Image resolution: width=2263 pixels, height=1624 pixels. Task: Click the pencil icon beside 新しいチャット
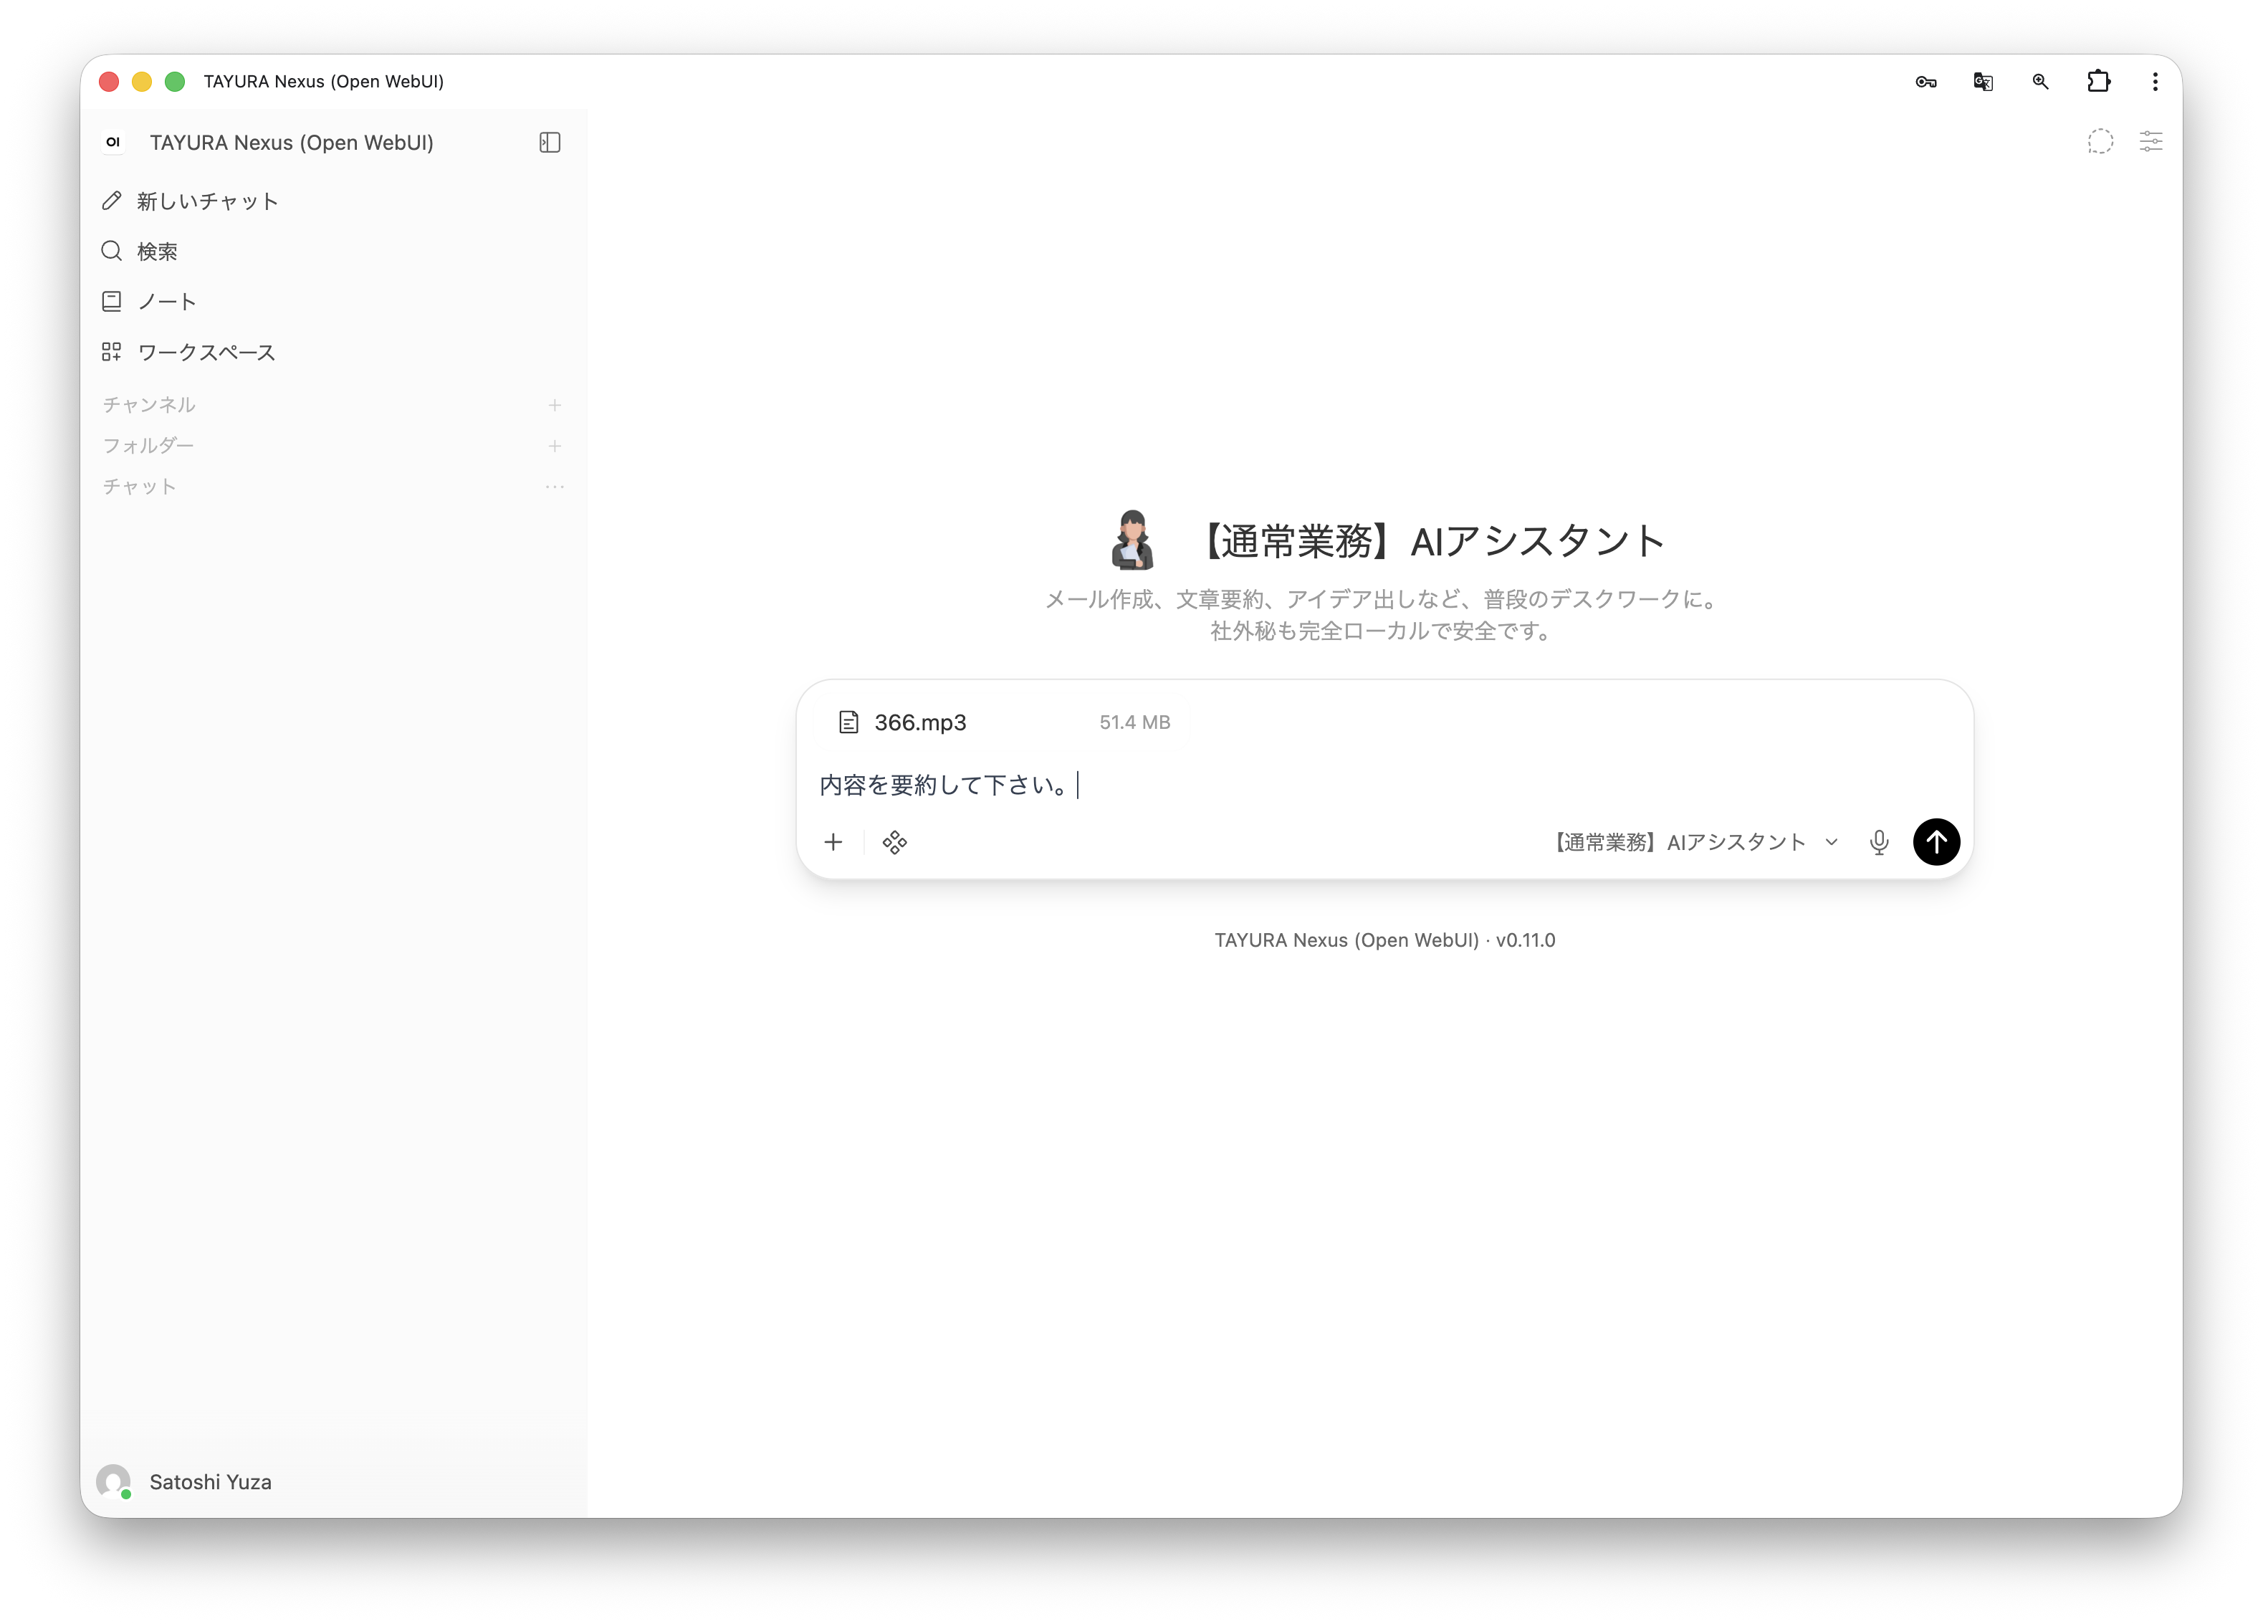coord(112,201)
